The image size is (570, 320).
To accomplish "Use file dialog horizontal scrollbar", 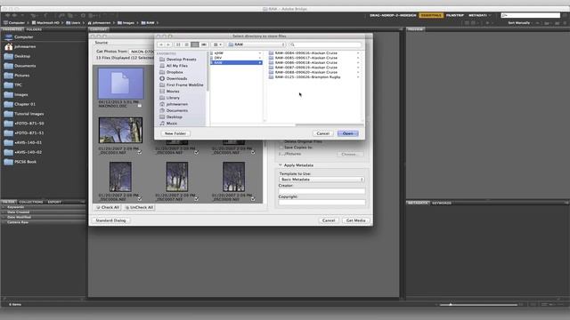I will point(329,124).
